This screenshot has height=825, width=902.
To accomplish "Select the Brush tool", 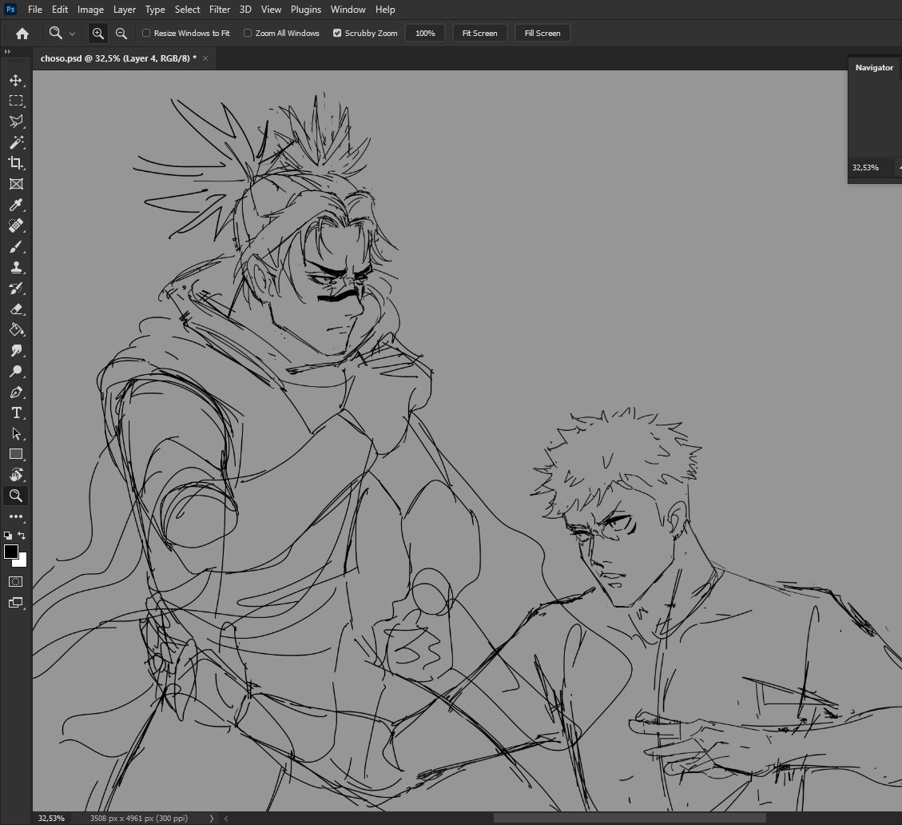I will pyautogui.click(x=16, y=246).
